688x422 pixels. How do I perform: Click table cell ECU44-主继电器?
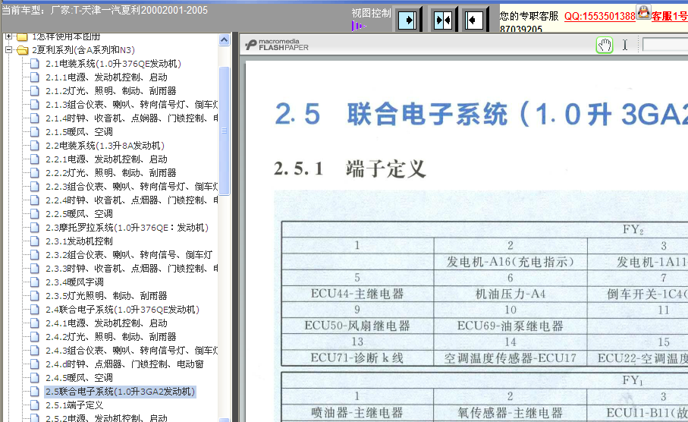click(x=357, y=294)
